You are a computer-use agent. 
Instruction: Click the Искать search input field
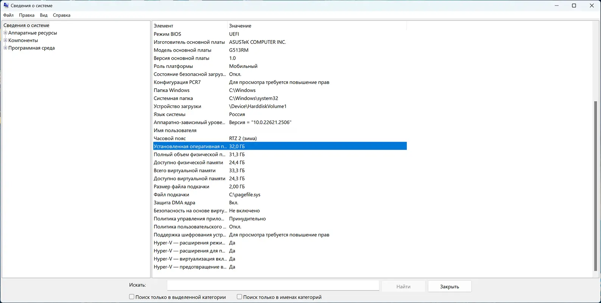pyautogui.click(x=273, y=286)
